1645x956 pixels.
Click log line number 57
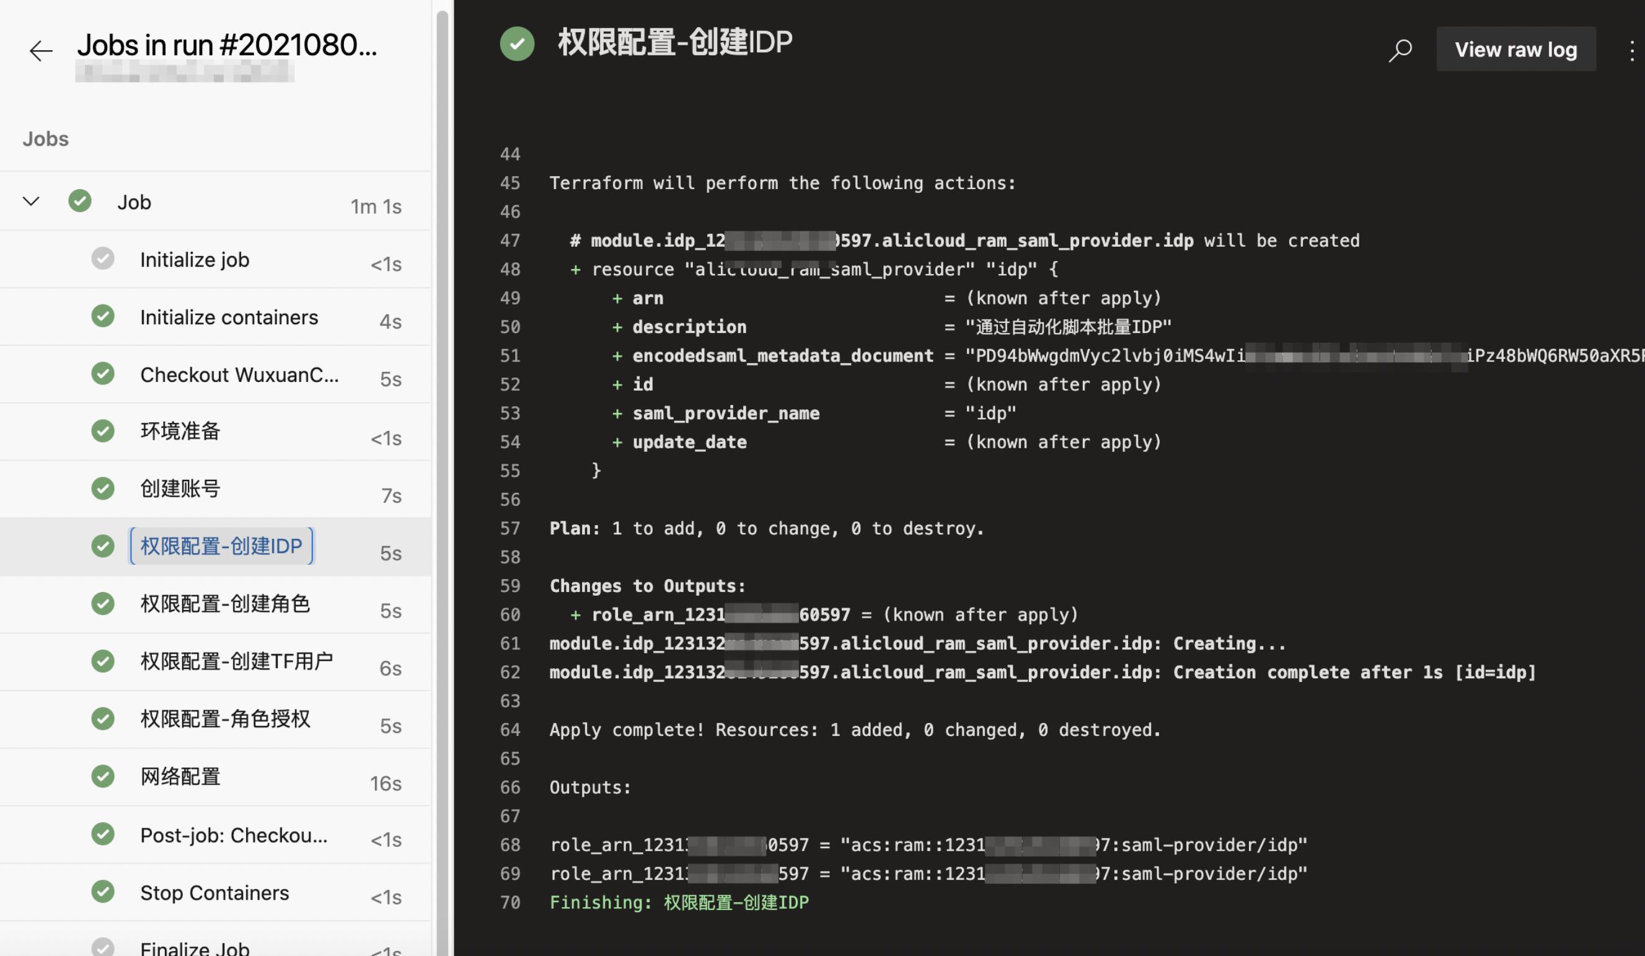[510, 528]
